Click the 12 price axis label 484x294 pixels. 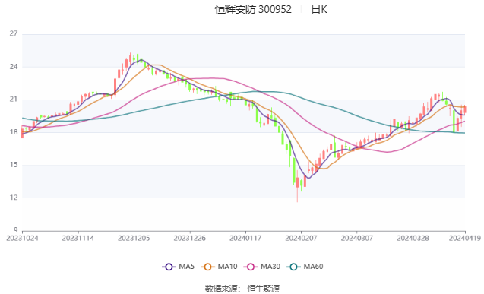[x=14, y=198]
